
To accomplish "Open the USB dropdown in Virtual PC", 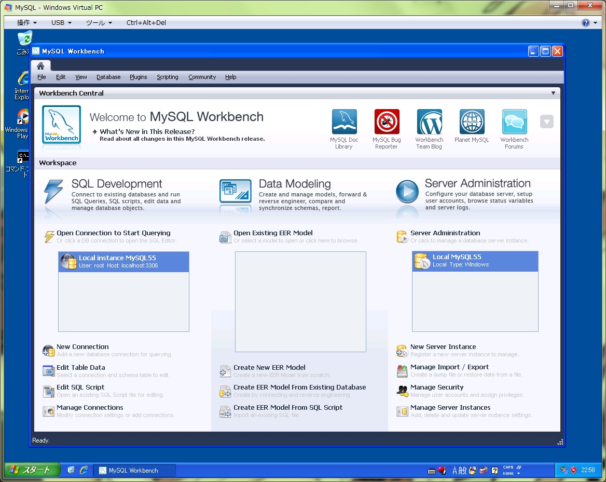I will (x=61, y=22).
